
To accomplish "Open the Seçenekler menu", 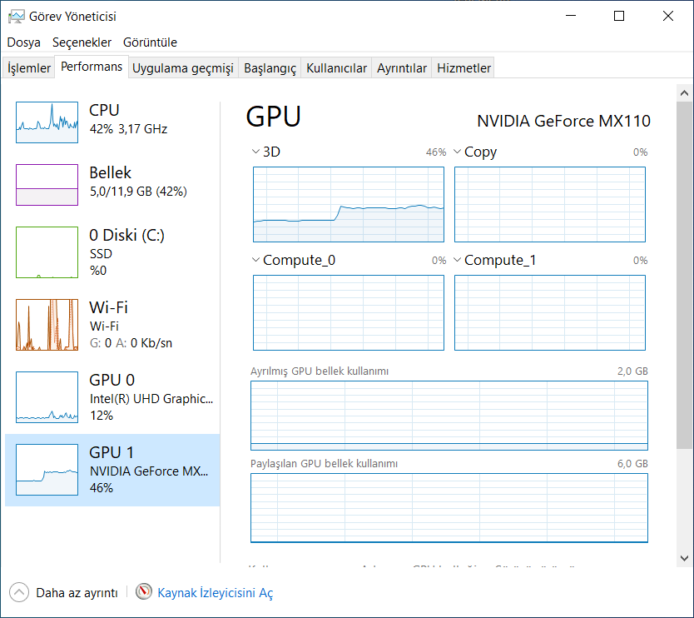I will pyautogui.click(x=82, y=42).
